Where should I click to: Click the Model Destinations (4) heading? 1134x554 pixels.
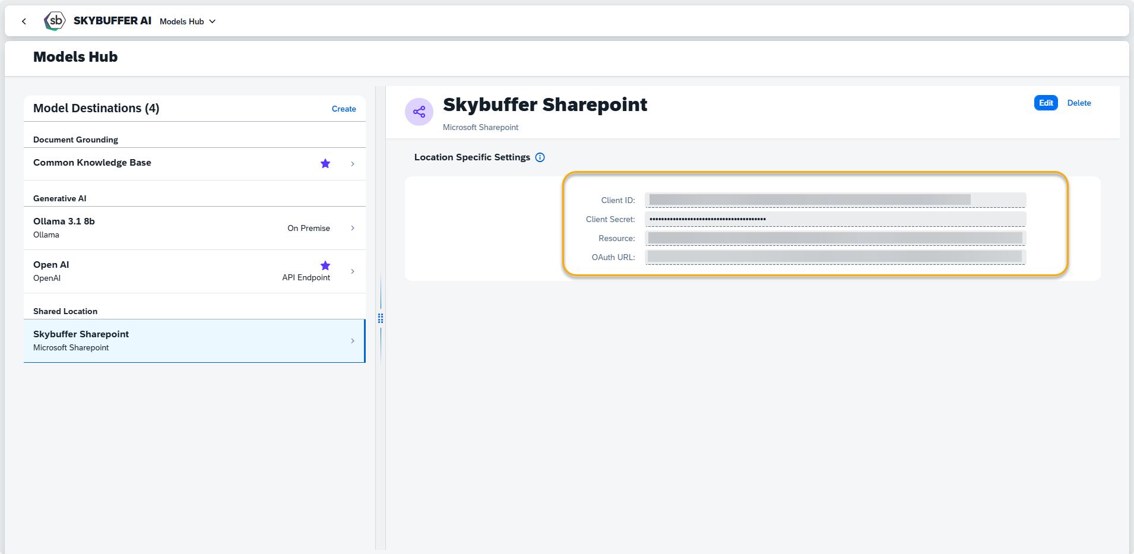(x=96, y=108)
